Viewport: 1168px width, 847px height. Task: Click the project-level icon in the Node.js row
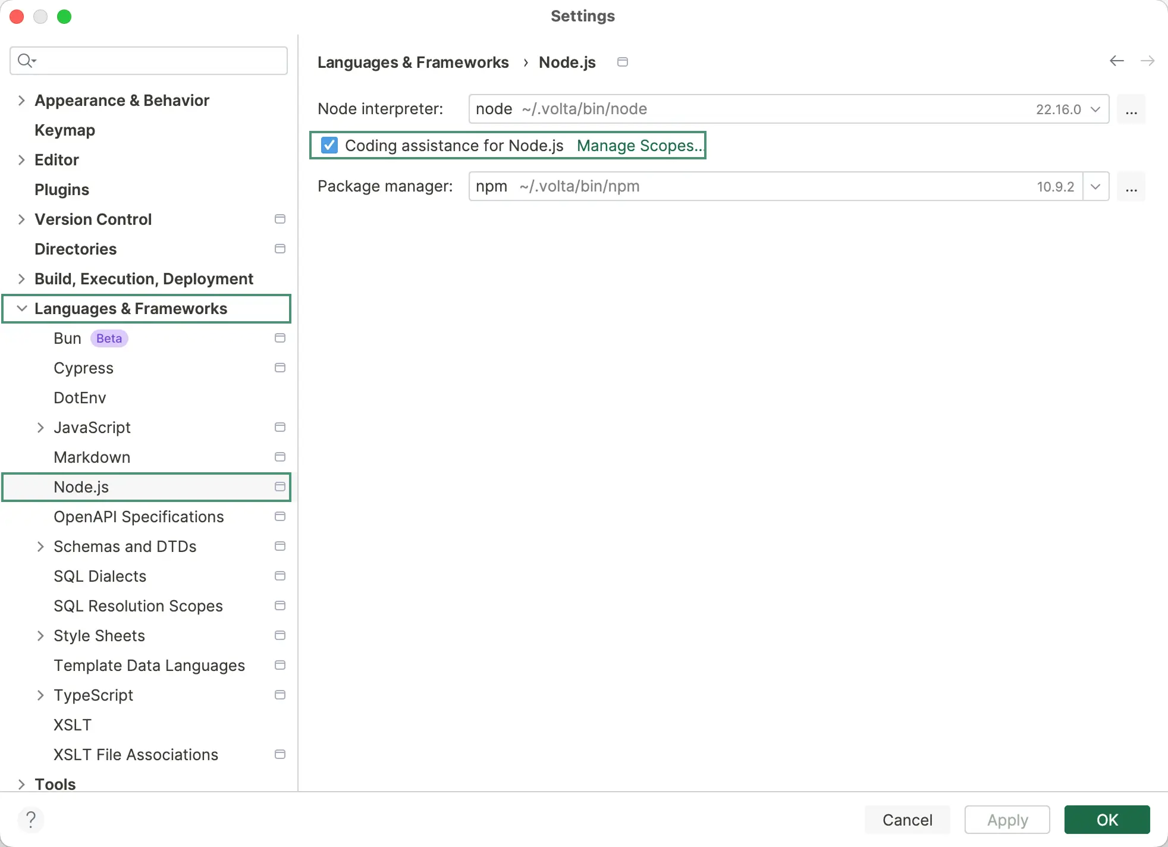(x=280, y=487)
